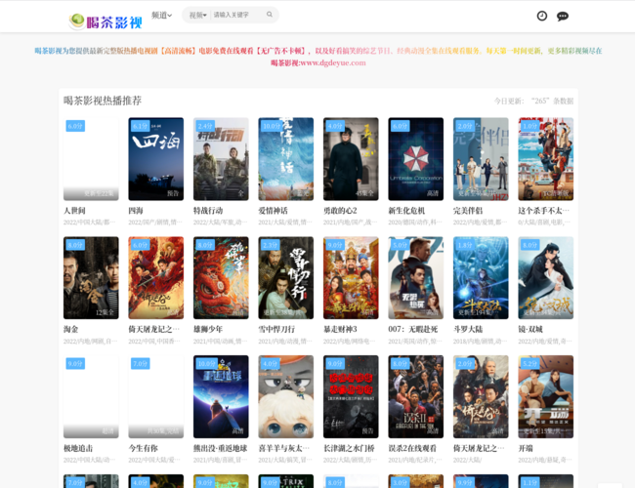The width and height of the screenshot is (635, 488).
Task: Open the 频道 channel dropdown
Action: [161, 16]
